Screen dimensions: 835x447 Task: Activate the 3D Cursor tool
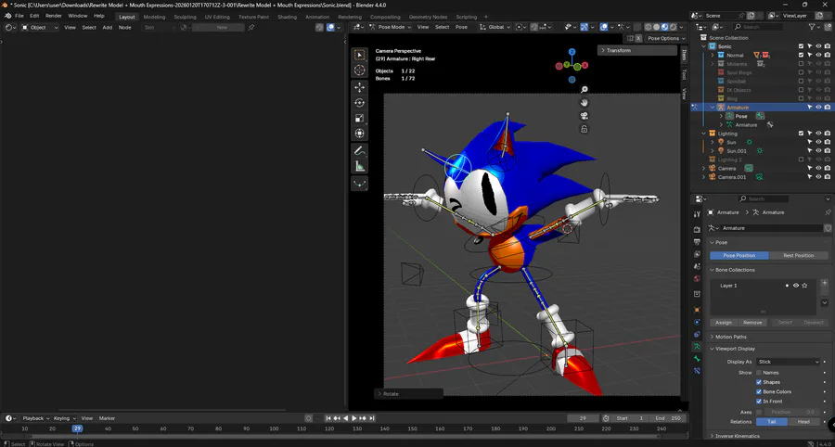click(x=360, y=70)
